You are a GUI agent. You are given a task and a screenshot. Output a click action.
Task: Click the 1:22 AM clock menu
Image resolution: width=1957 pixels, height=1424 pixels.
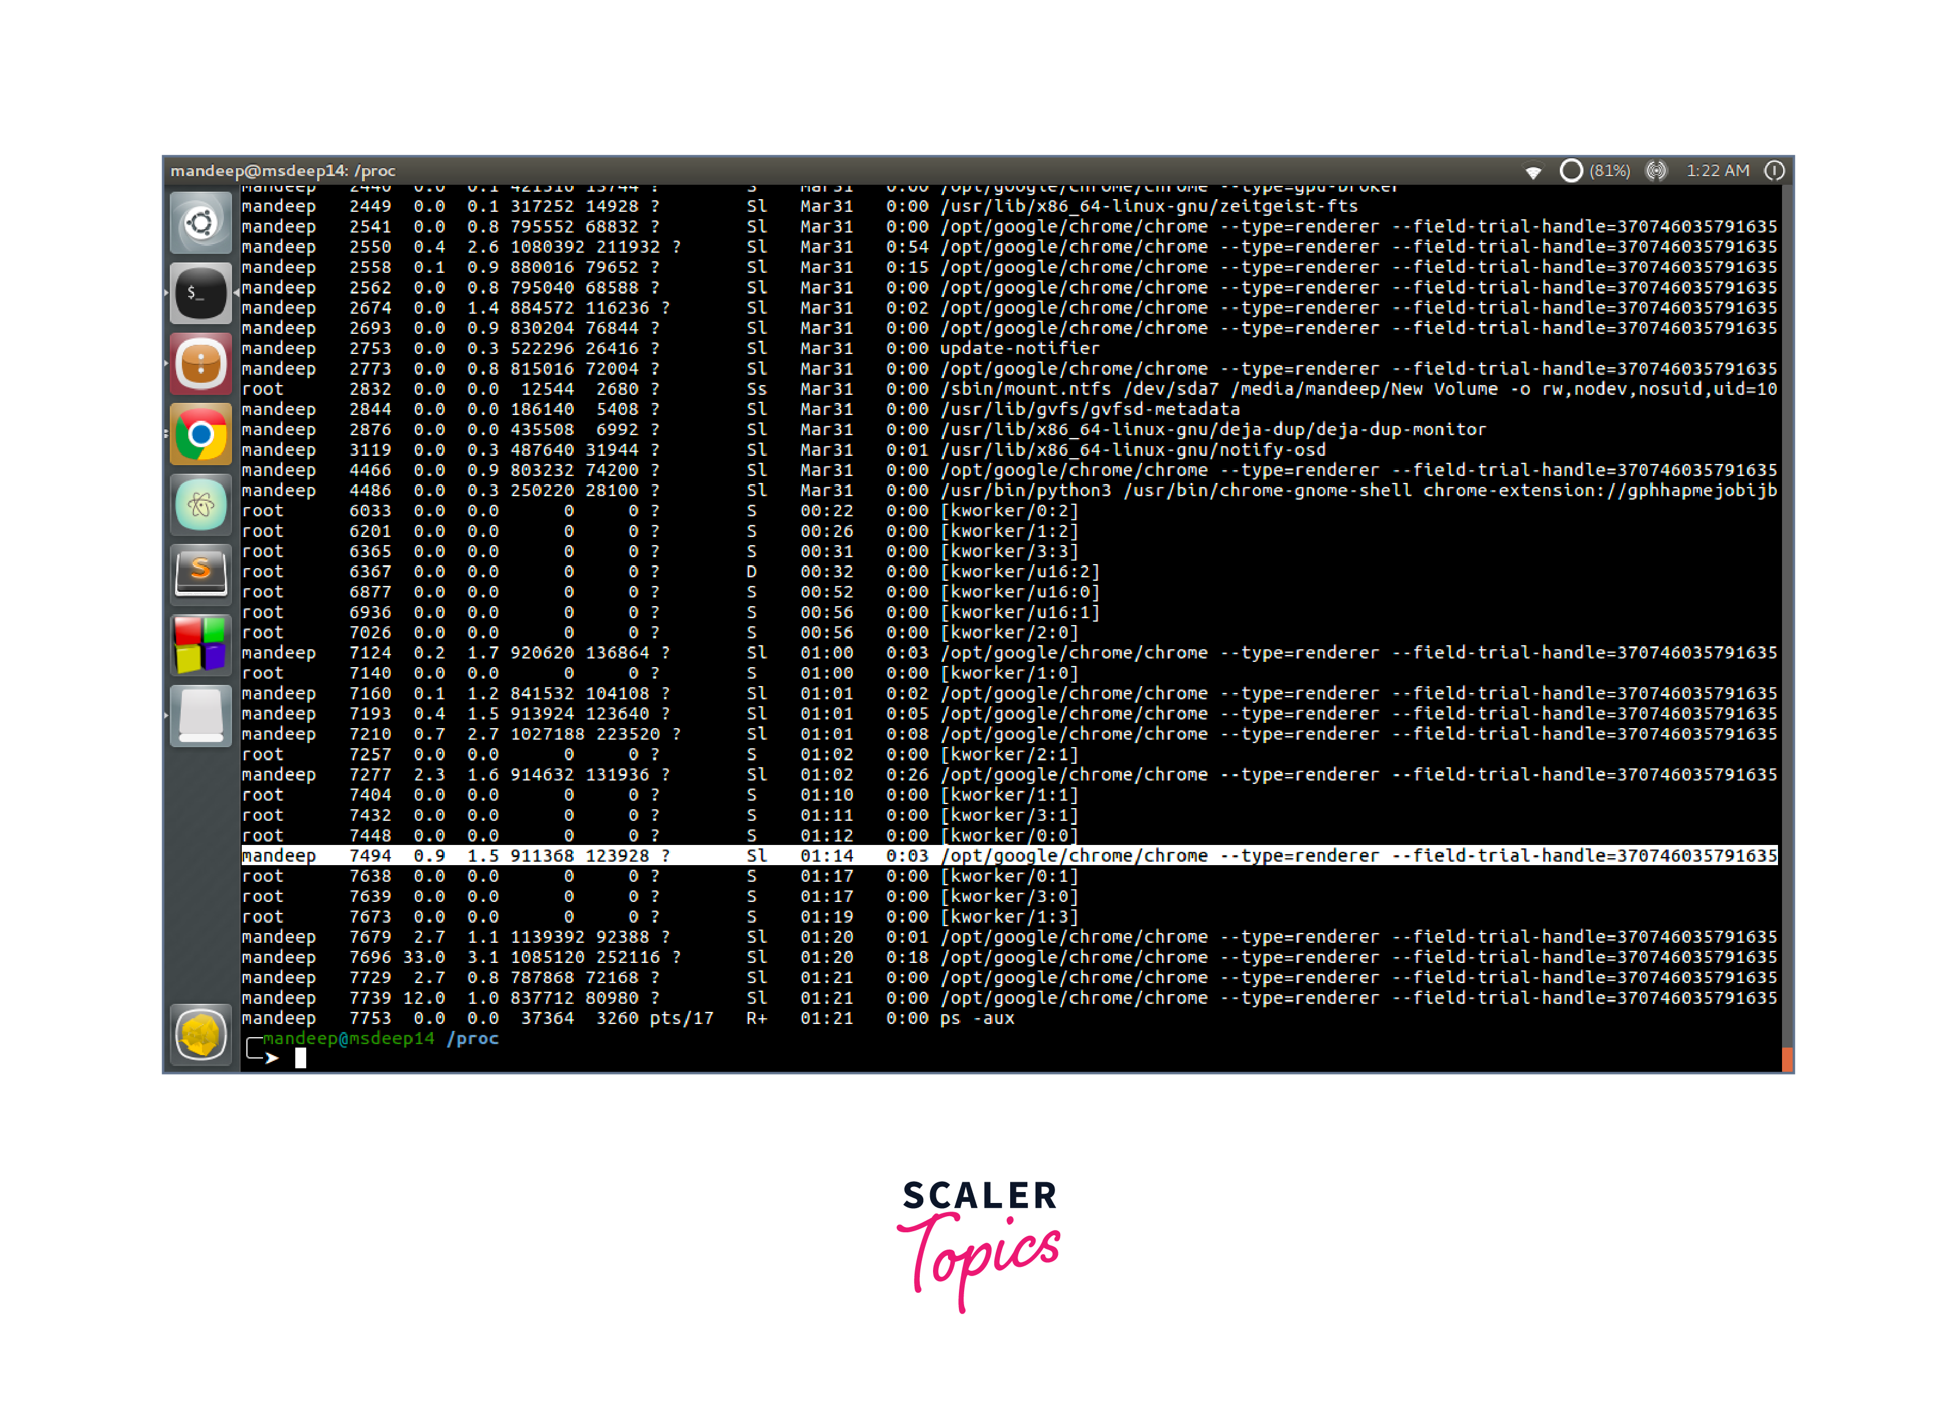coord(1717,171)
